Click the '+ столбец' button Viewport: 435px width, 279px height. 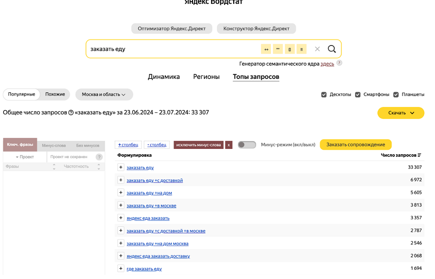pyautogui.click(x=128, y=144)
